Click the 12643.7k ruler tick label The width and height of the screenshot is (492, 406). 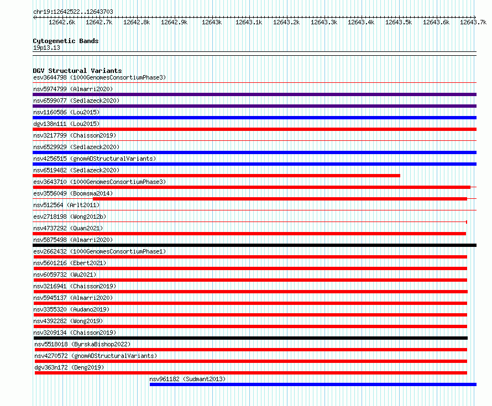click(x=473, y=22)
